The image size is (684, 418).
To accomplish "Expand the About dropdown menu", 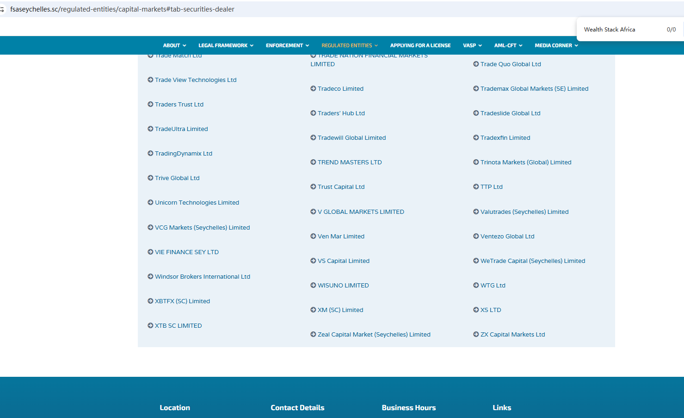I will [x=174, y=45].
